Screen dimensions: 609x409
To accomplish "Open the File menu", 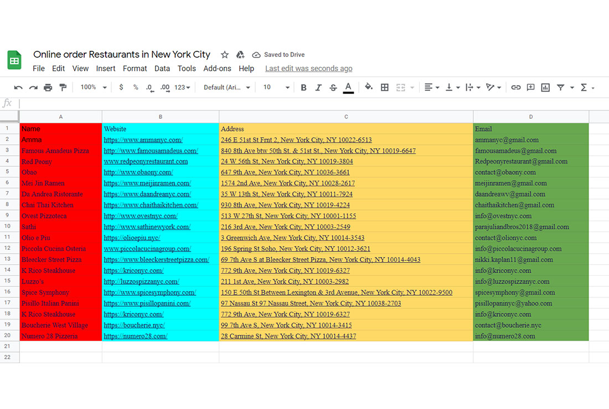I will tap(38, 69).
